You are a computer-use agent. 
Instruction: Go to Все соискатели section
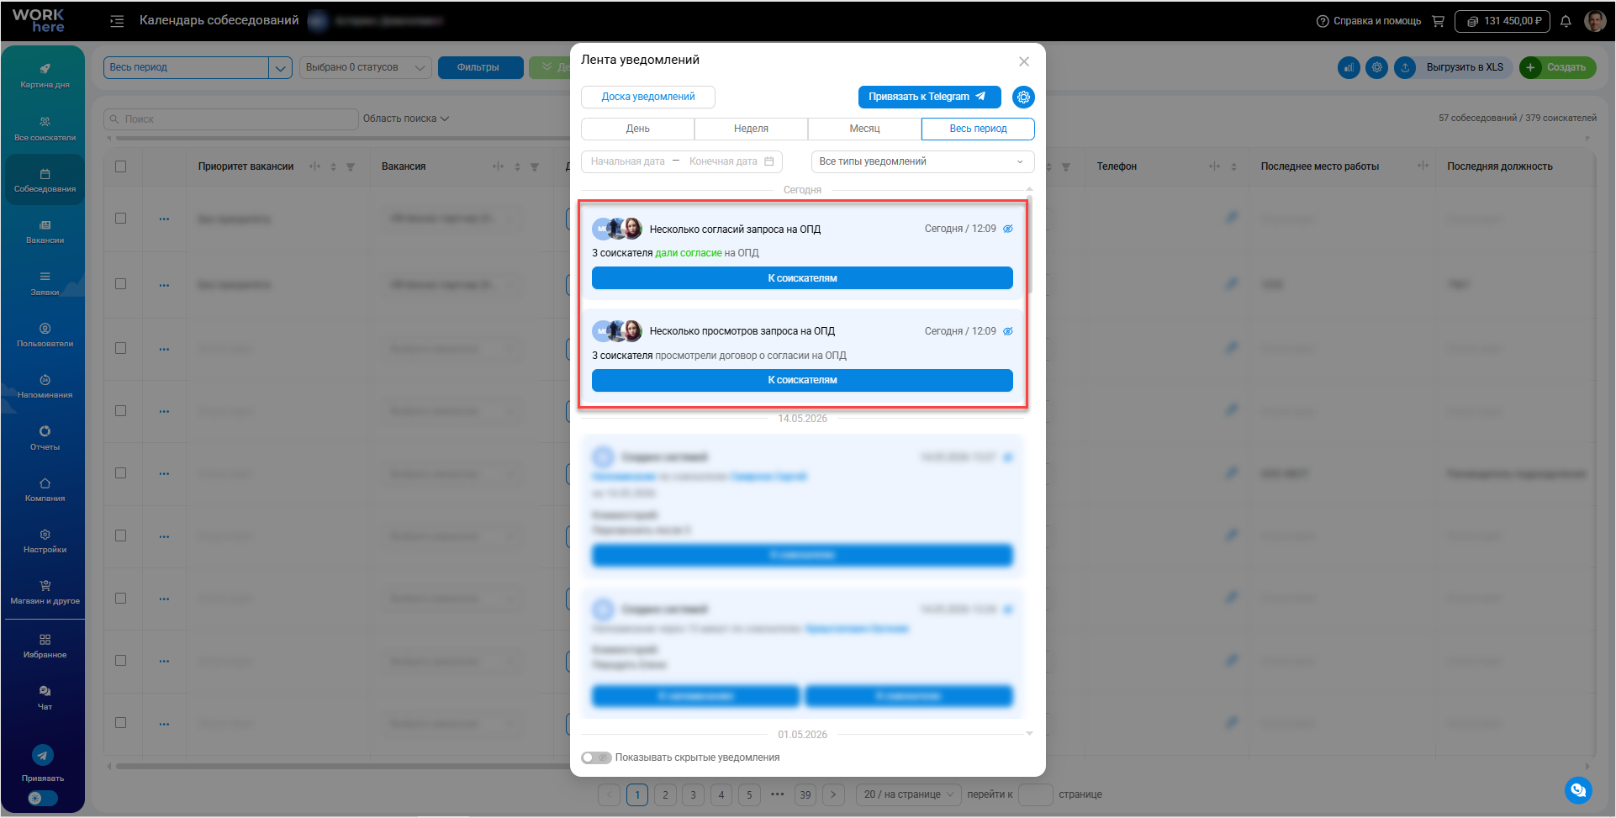[45, 129]
